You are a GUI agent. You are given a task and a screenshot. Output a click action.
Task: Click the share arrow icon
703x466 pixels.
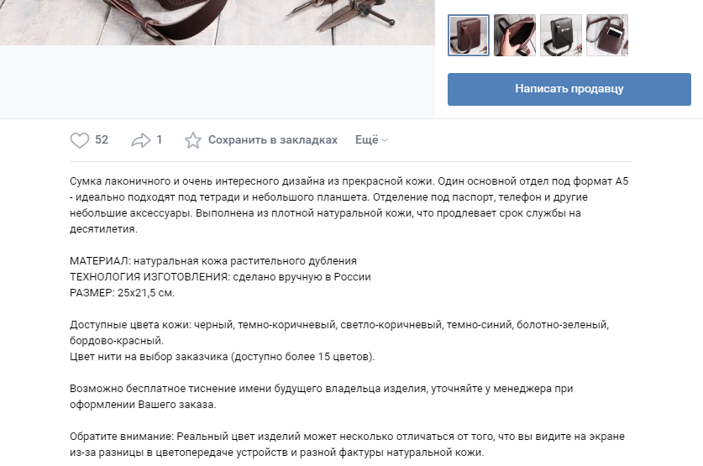click(141, 140)
